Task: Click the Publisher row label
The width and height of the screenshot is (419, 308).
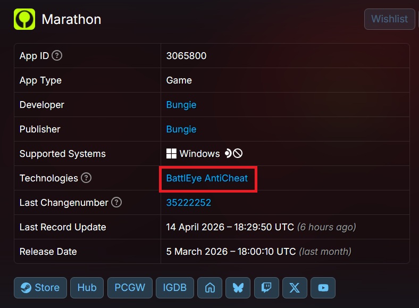Action: [40, 129]
